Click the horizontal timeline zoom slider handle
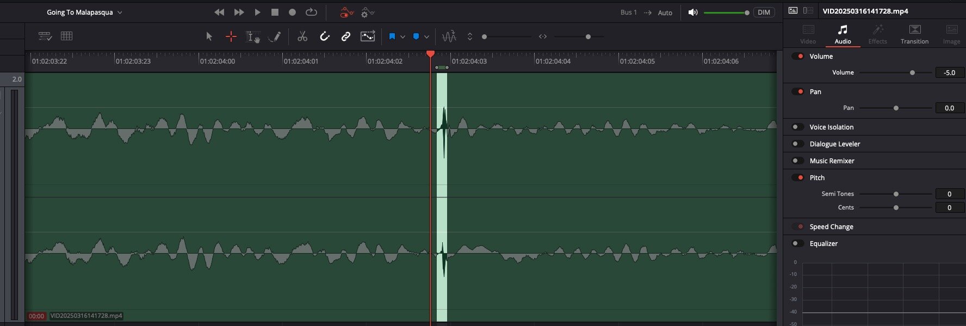 (x=588, y=36)
